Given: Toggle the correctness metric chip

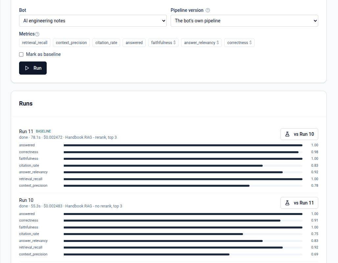Looking at the screenshot, I should click(x=239, y=43).
